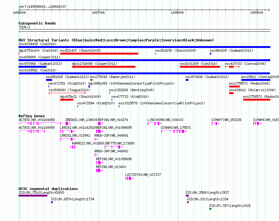Open the %ID:96.3568 Length:2937 purple marker
The width and height of the screenshot is (279, 221).
[187, 196]
